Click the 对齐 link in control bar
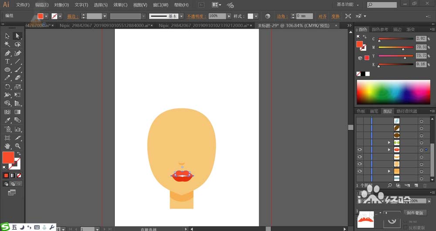The width and height of the screenshot is (436, 231). [323, 17]
